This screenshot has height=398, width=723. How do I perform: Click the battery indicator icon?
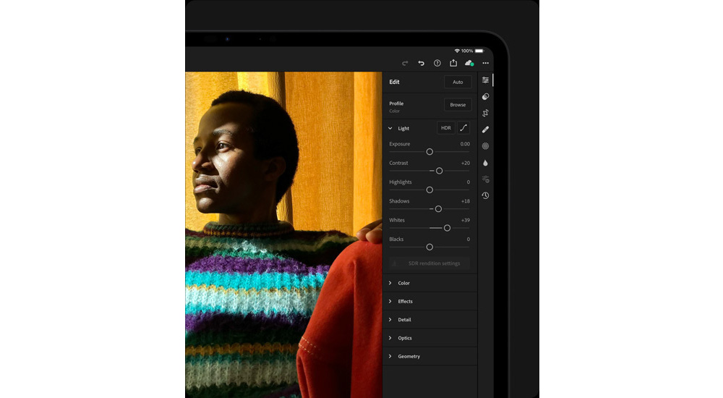(479, 51)
